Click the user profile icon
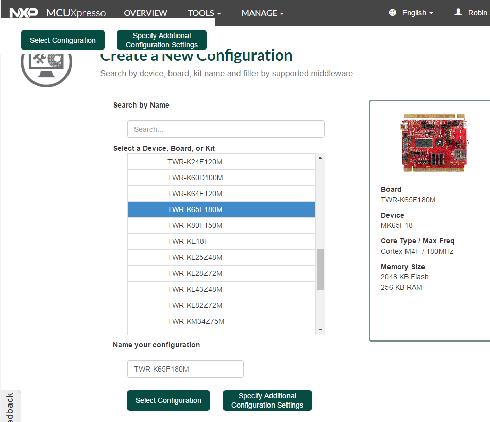The width and height of the screenshot is (490, 422). (x=458, y=12)
